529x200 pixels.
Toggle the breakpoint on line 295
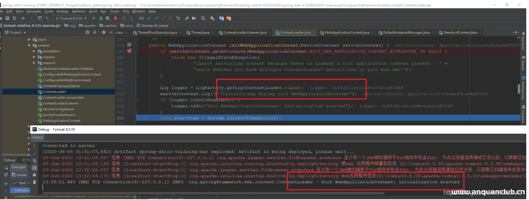click(x=129, y=51)
